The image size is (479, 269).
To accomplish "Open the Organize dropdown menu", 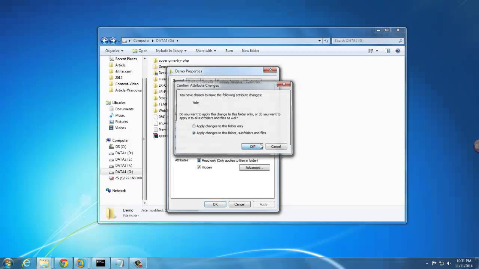I will click(x=114, y=51).
